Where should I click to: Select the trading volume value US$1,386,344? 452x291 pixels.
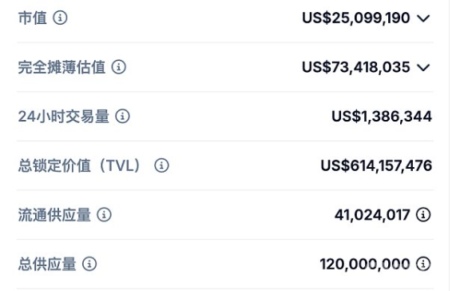click(382, 117)
